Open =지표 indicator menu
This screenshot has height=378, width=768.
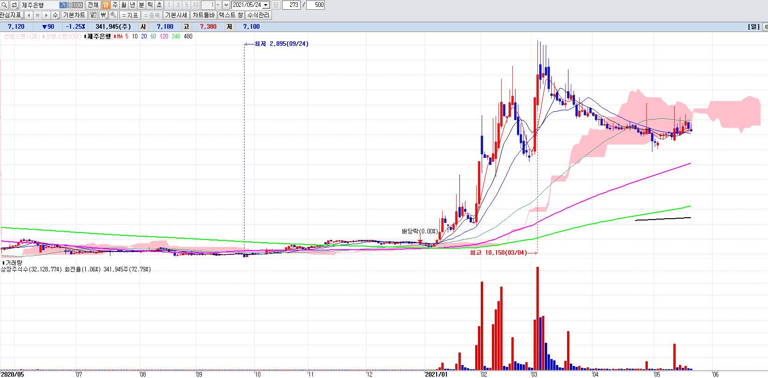[130, 15]
